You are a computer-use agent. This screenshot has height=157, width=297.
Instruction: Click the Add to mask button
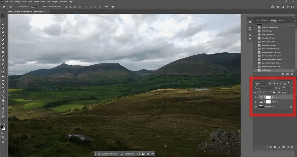[x=128, y=154]
